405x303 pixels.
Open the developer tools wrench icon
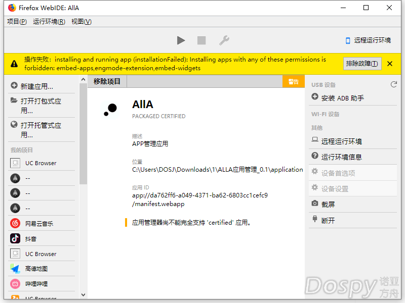(x=224, y=40)
